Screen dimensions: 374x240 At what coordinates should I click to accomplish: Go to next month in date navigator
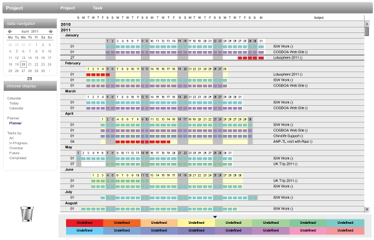(x=50, y=31)
